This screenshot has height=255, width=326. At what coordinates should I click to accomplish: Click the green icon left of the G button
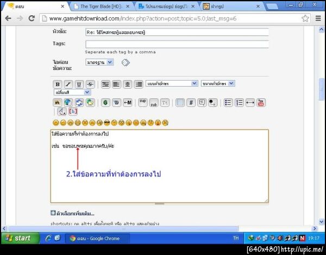click(90, 103)
